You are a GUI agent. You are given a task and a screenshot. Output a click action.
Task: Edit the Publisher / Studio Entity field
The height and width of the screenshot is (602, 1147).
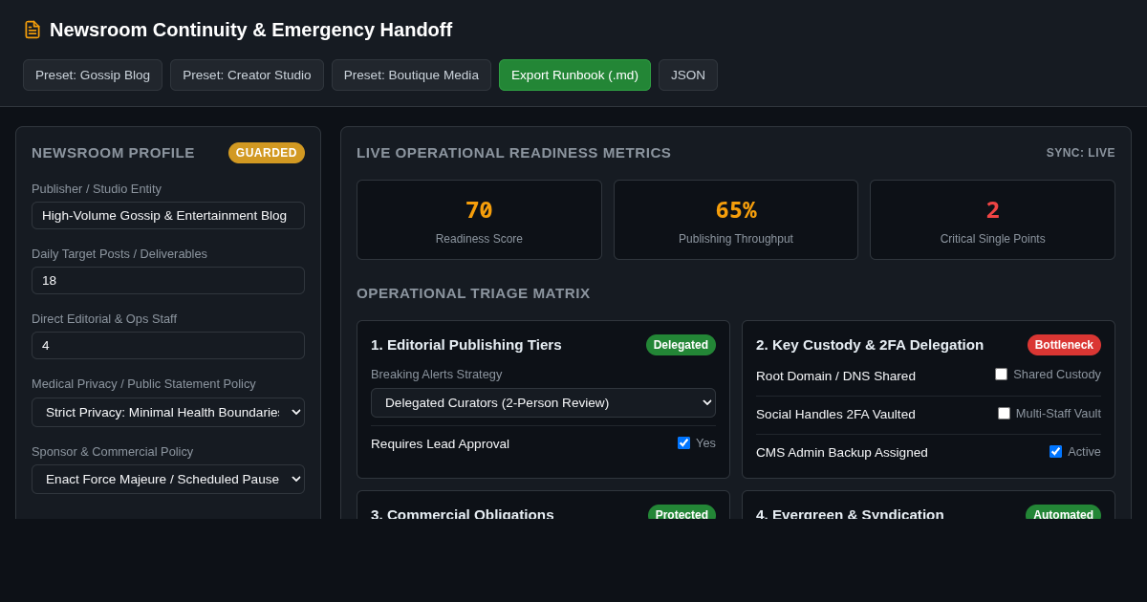click(x=168, y=215)
